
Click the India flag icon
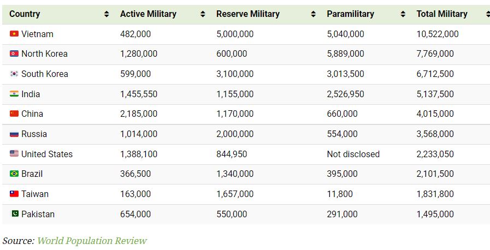(x=14, y=94)
